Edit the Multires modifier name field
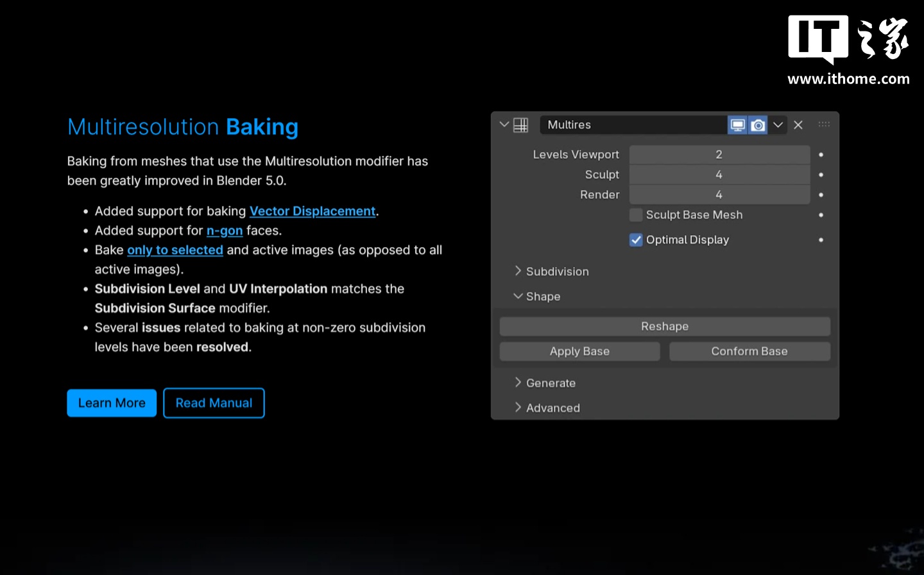Image resolution: width=924 pixels, height=575 pixels. click(633, 125)
